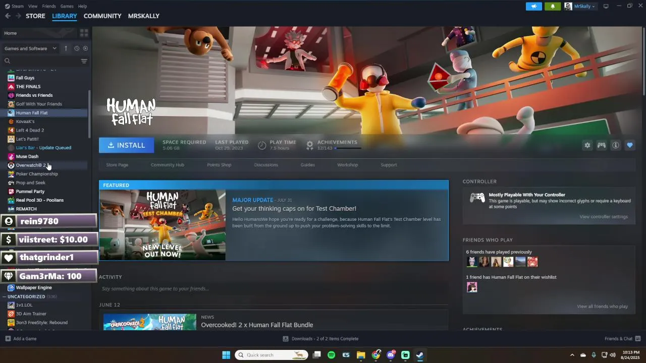Show game info icon
Viewport: 646px width, 363px height.
point(616,145)
